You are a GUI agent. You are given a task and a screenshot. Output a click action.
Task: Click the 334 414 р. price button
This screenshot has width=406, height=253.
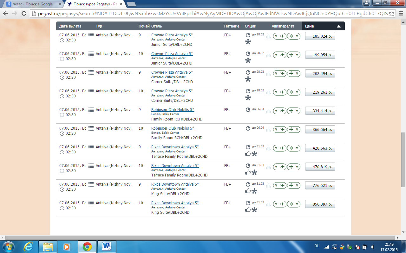[320, 111]
